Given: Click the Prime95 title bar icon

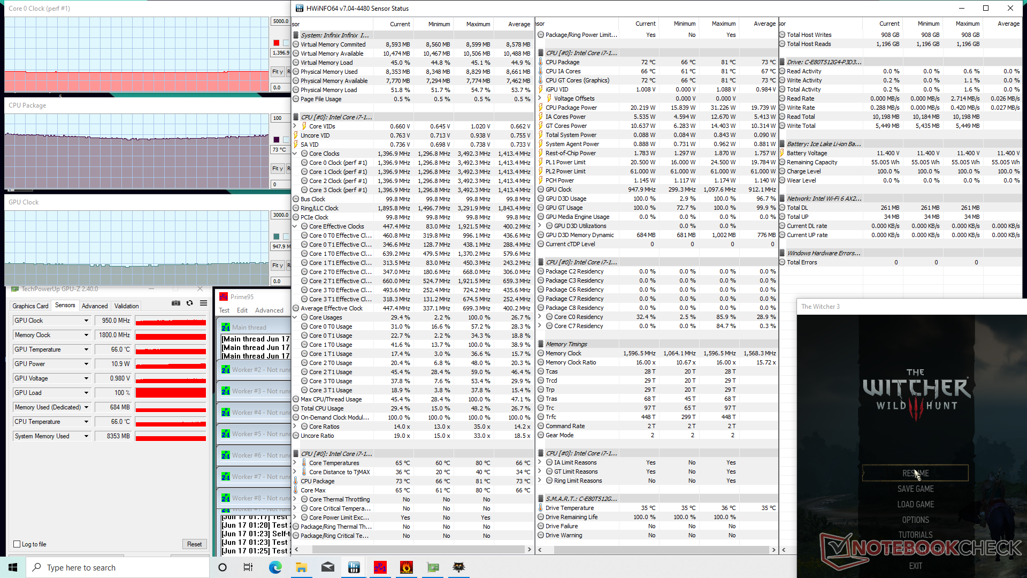Looking at the screenshot, I should click(x=224, y=296).
